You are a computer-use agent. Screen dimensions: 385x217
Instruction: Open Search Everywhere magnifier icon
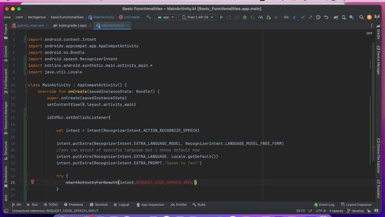click(x=362, y=17)
